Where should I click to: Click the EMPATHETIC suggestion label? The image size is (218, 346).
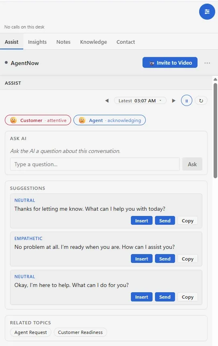coord(28,238)
